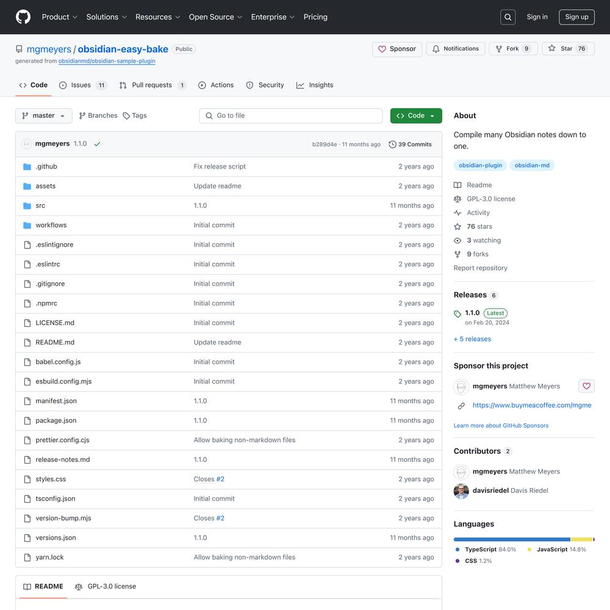The width and height of the screenshot is (610, 610).
Task: Click the scale icon beside GPL-3.0 license in About
Action: pos(457,199)
